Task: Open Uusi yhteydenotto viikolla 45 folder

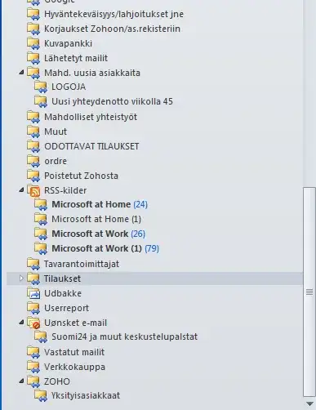Action: pos(112,101)
